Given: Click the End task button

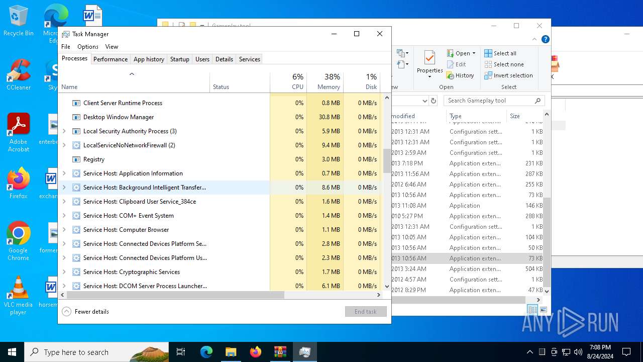Looking at the screenshot, I should (366, 312).
